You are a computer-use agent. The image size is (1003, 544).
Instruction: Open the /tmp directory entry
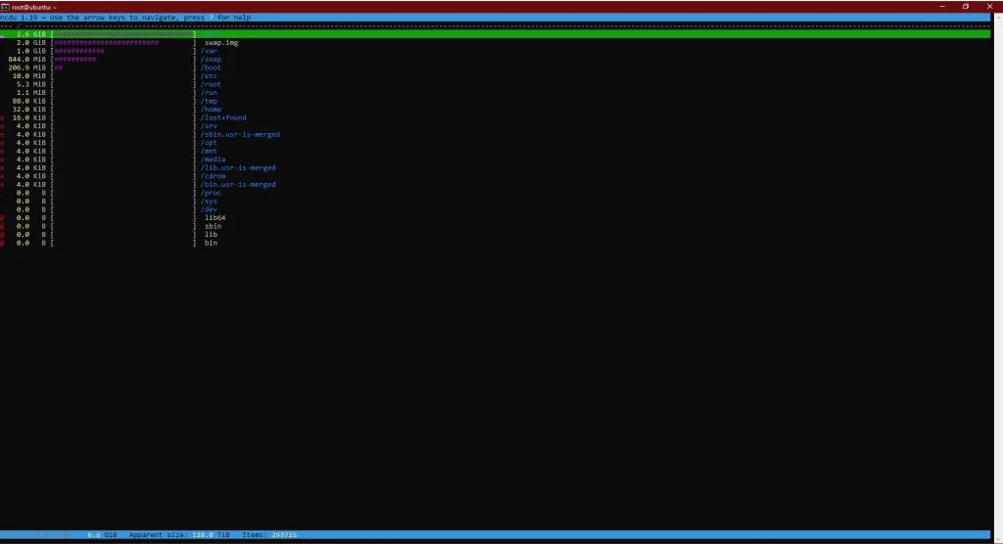coord(210,101)
